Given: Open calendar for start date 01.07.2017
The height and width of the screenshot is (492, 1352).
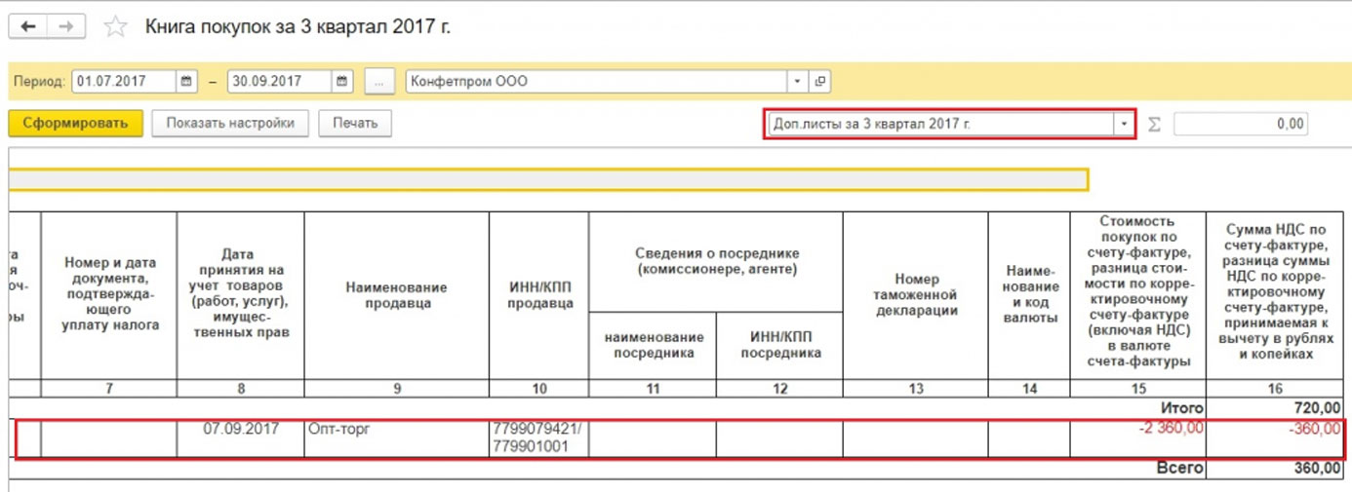Looking at the screenshot, I should (187, 82).
